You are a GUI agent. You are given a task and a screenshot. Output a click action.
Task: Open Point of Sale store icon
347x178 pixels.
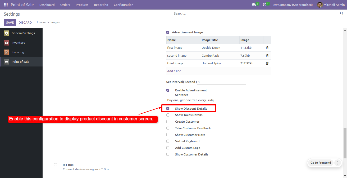[x=6, y=62]
